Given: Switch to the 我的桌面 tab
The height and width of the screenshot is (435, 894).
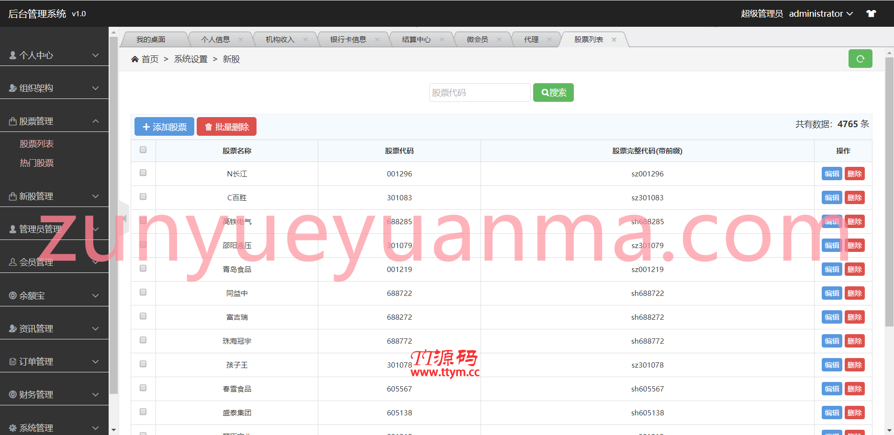Looking at the screenshot, I should [151, 40].
